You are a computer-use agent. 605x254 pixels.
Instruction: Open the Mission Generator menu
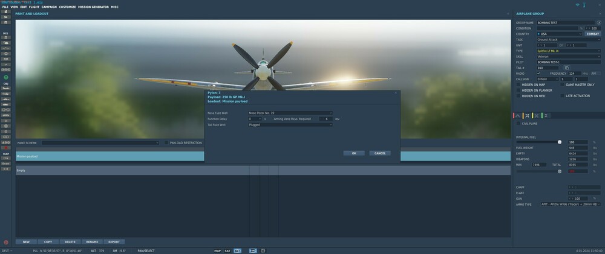pos(93,7)
